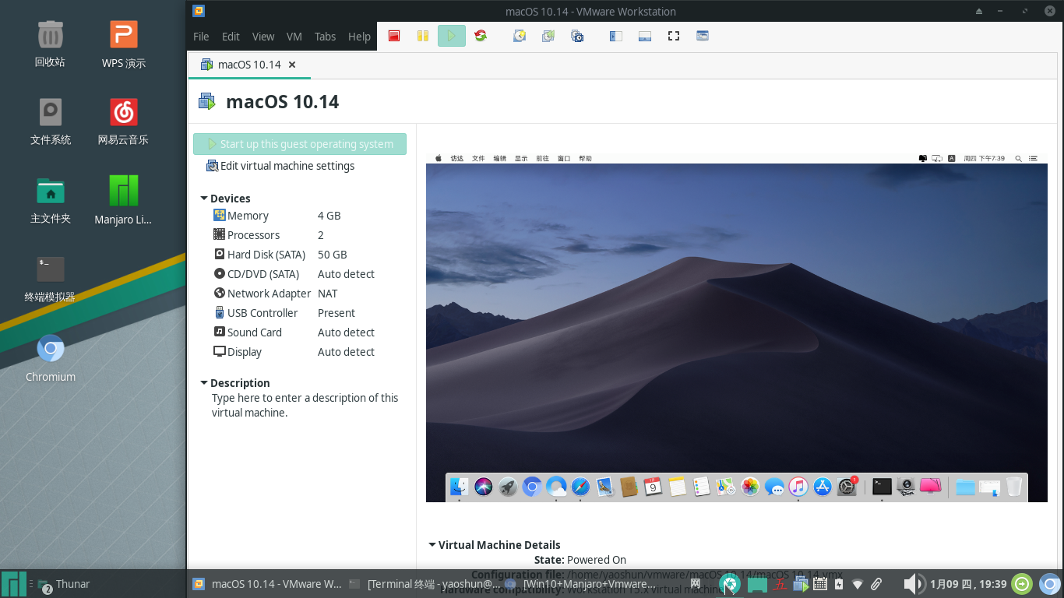The width and height of the screenshot is (1064, 598).
Task: Open the Chromium desktop icon
Action: (x=51, y=358)
